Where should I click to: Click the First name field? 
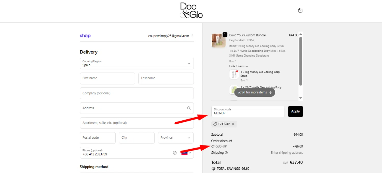pyautogui.click(x=107, y=78)
